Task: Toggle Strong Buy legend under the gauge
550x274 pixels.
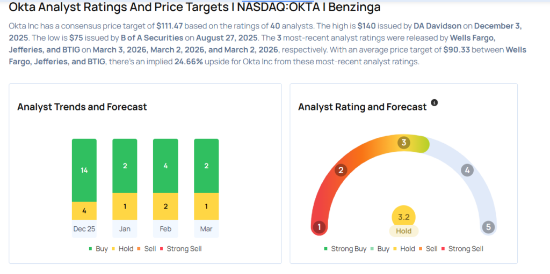Action: click(x=345, y=249)
